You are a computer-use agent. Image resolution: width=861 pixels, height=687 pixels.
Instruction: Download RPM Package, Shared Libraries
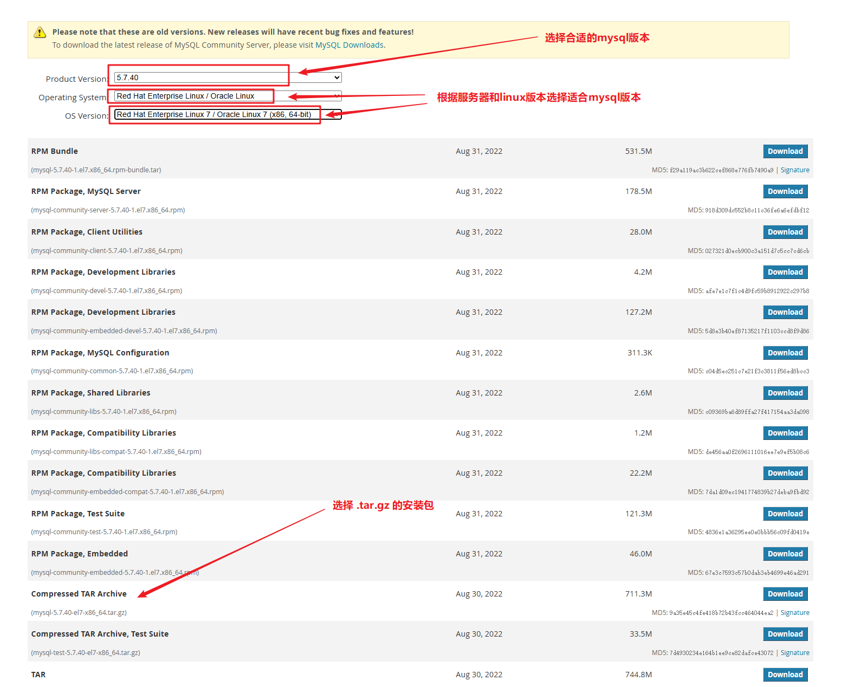coord(785,393)
